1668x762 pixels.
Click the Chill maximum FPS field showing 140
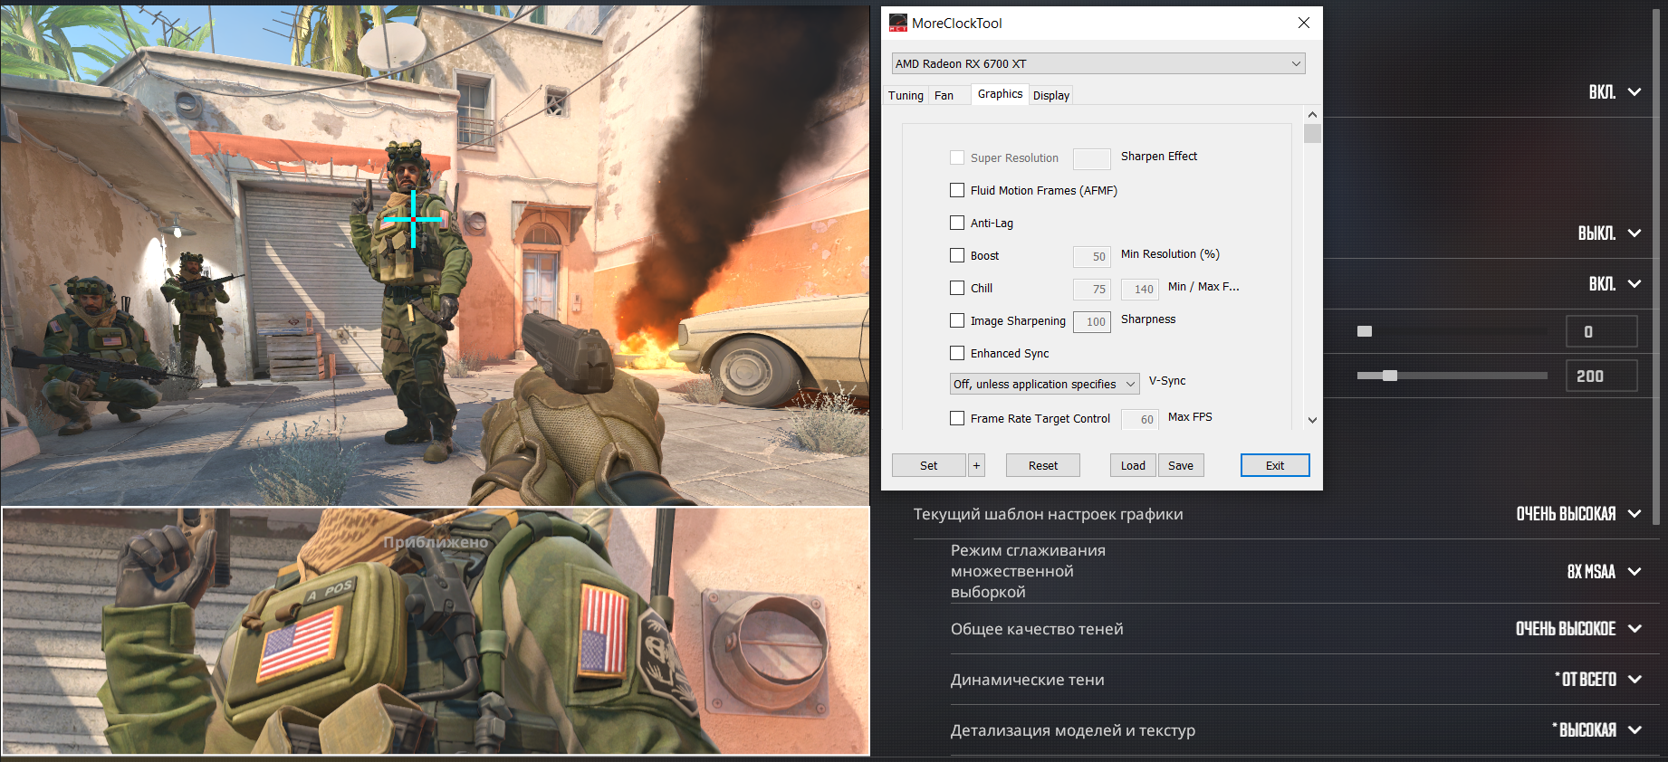[1140, 289]
